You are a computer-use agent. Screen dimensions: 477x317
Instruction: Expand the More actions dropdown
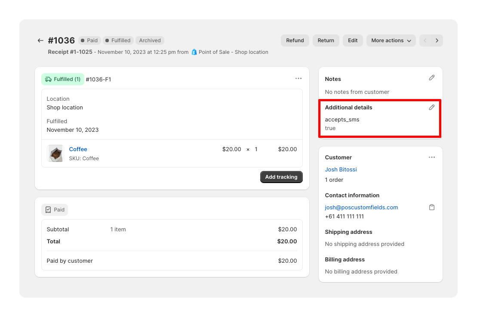(x=391, y=40)
